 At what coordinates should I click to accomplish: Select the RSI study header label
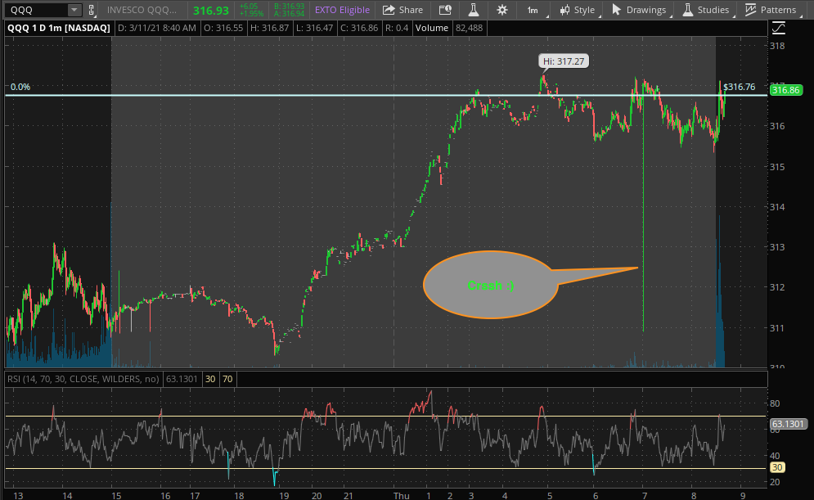tap(79, 378)
